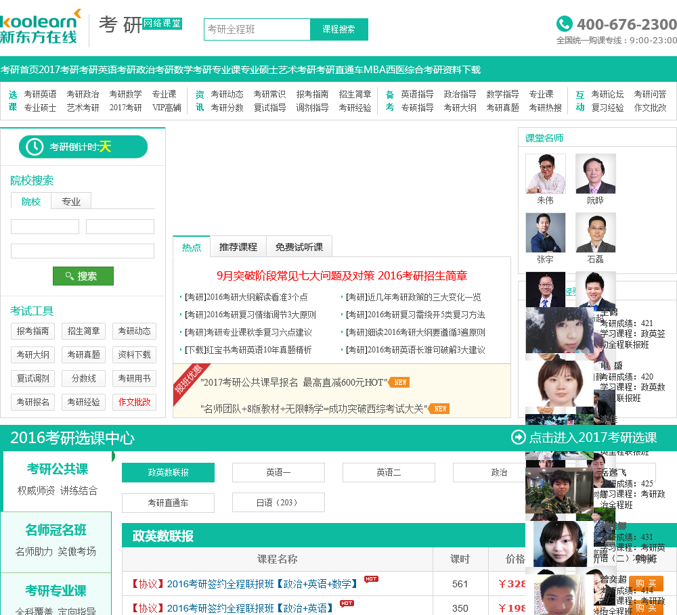Viewport: 677px width, 615px height.
Task: Click the NEW badge after 2017考研公共课早报名
Action: [400, 382]
